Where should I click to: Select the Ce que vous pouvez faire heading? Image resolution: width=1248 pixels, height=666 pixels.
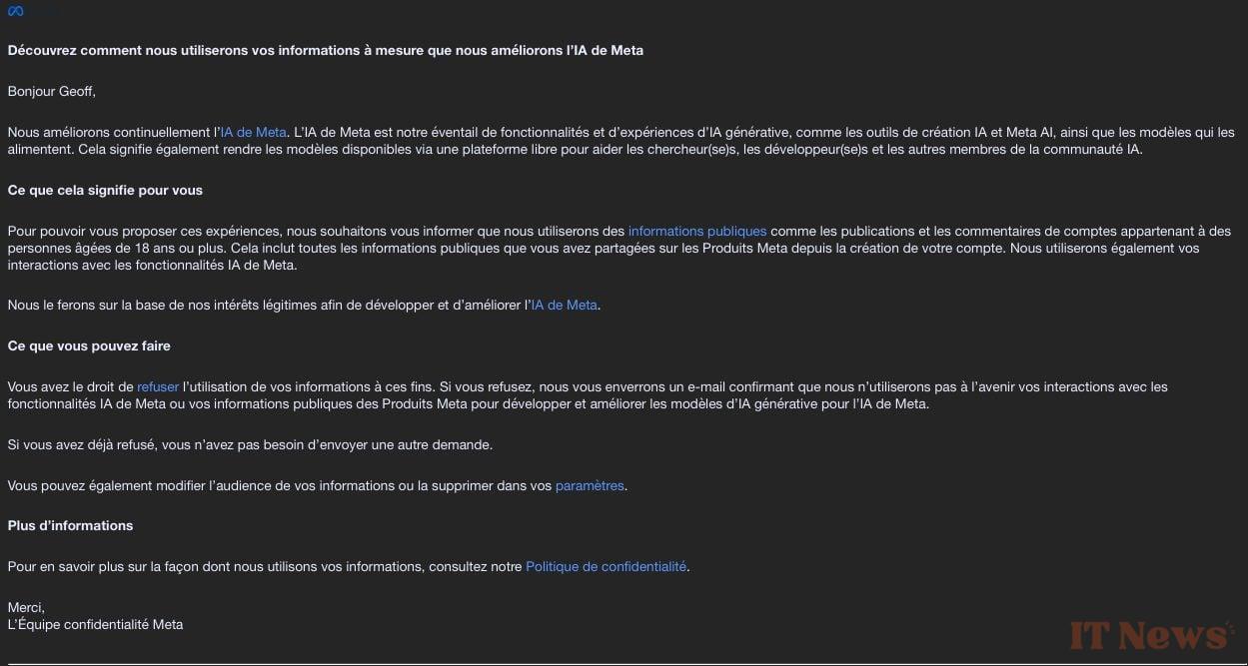89,345
